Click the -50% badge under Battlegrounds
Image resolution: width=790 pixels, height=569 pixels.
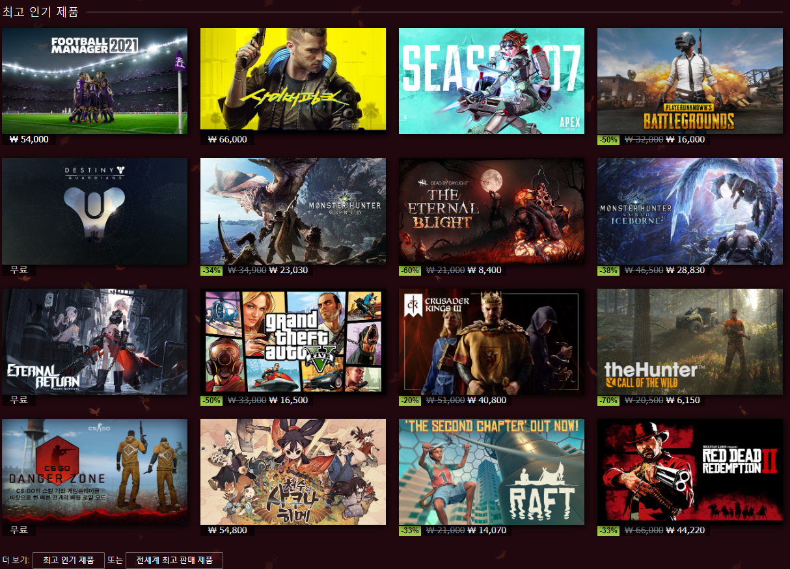pos(608,139)
